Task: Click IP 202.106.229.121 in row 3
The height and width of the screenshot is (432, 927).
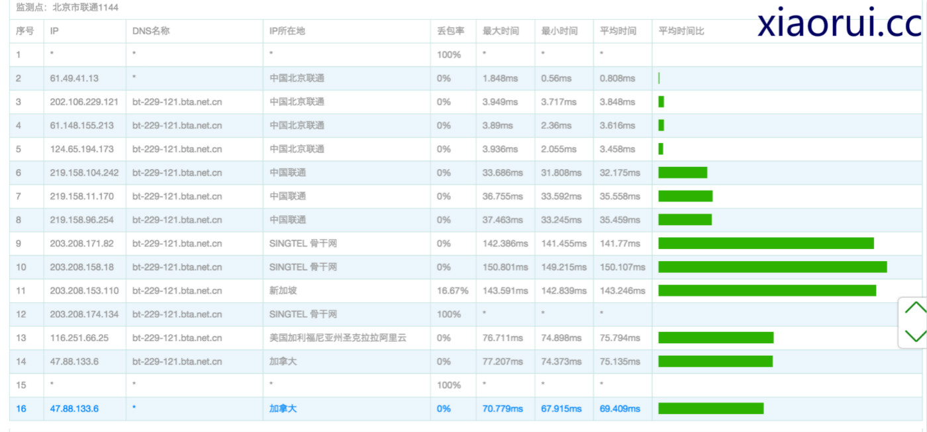Action: (x=84, y=102)
